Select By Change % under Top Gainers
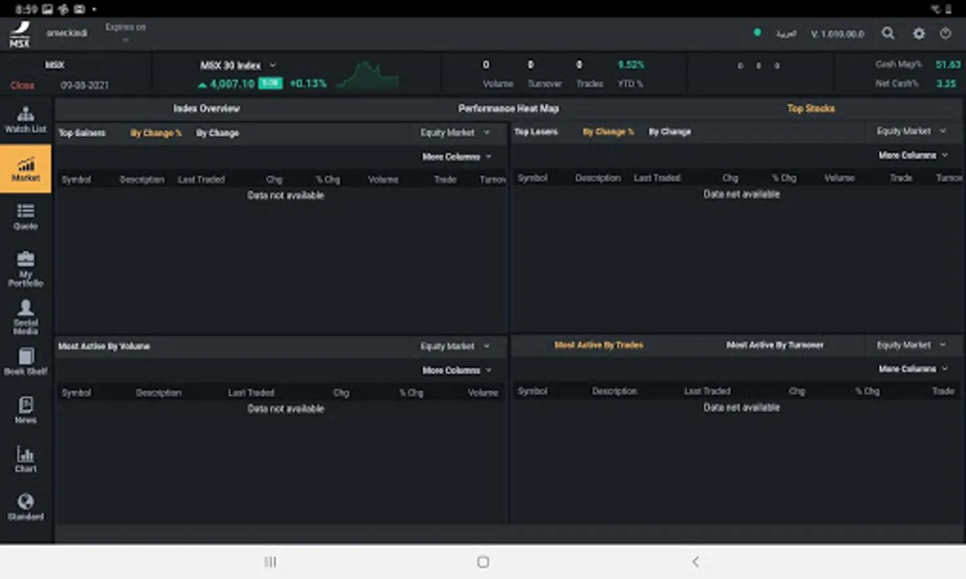This screenshot has width=966, height=579. coord(156,133)
